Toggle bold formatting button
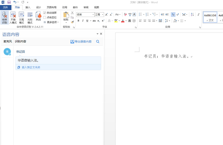The width and height of the screenshot is (223, 145). click(x=78, y=21)
